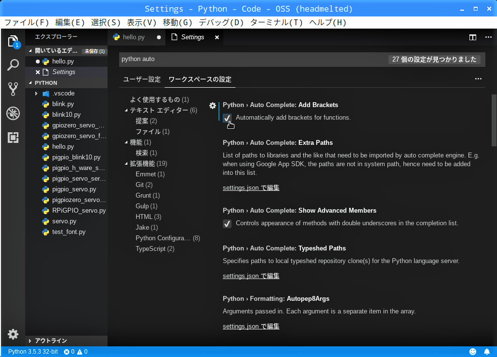This screenshot has height=357, width=497.
Task: Open editor tab more actions menu
Action: [x=488, y=37]
